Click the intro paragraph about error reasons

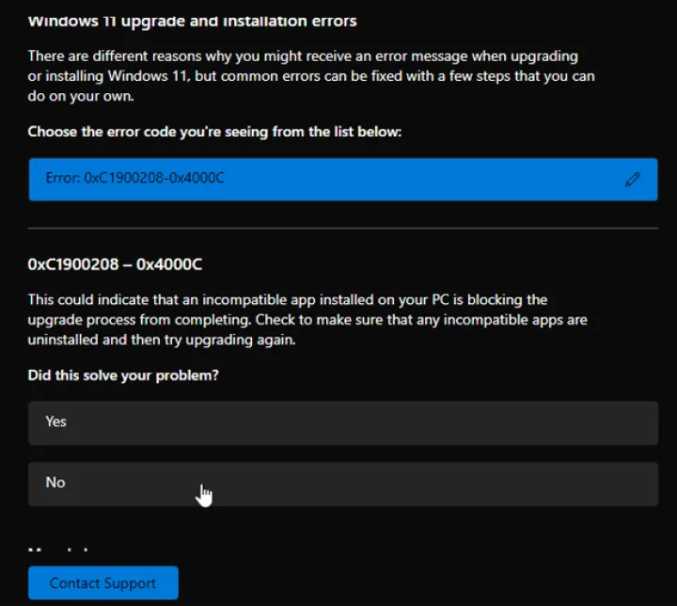(x=310, y=76)
